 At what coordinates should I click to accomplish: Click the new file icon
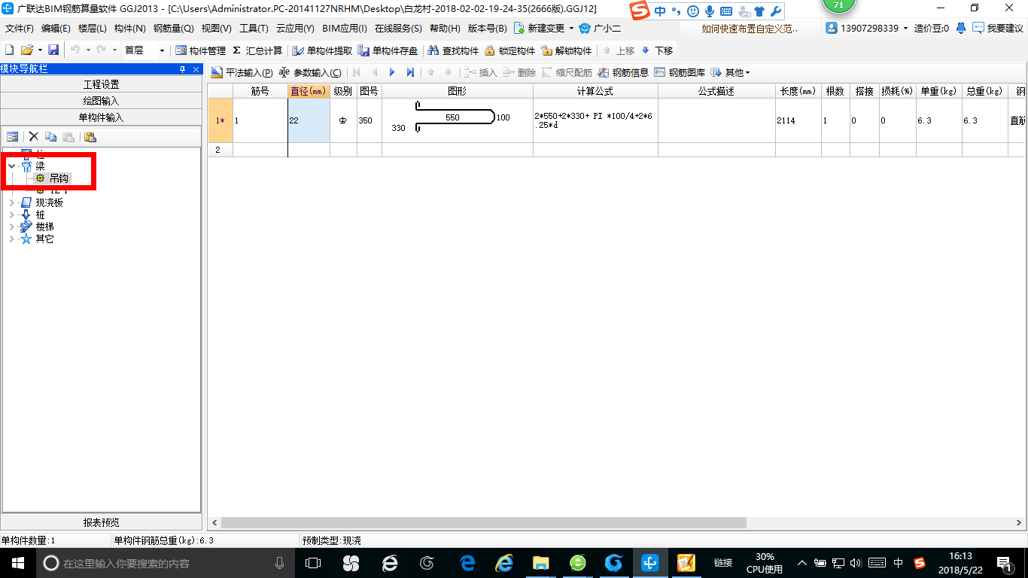pos(10,50)
